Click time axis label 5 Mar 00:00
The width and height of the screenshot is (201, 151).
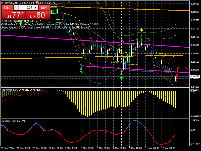[103, 148]
